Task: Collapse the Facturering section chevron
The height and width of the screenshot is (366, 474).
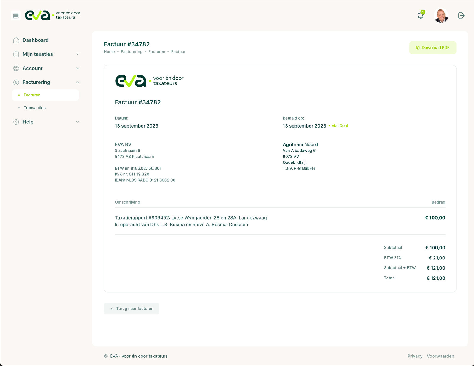Action: coord(78,83)
